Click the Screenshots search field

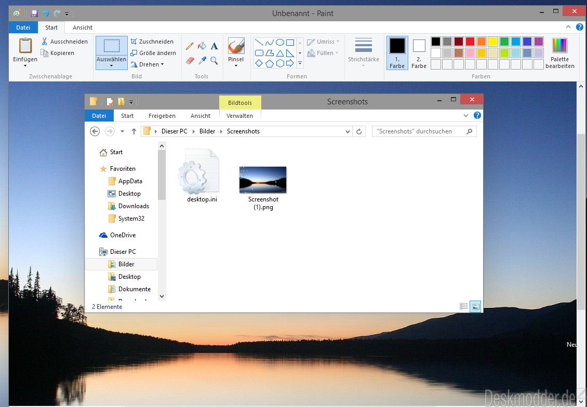coord(424,131)
